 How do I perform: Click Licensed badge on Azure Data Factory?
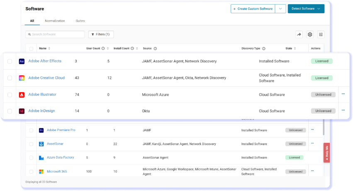(x=295, y=158)
